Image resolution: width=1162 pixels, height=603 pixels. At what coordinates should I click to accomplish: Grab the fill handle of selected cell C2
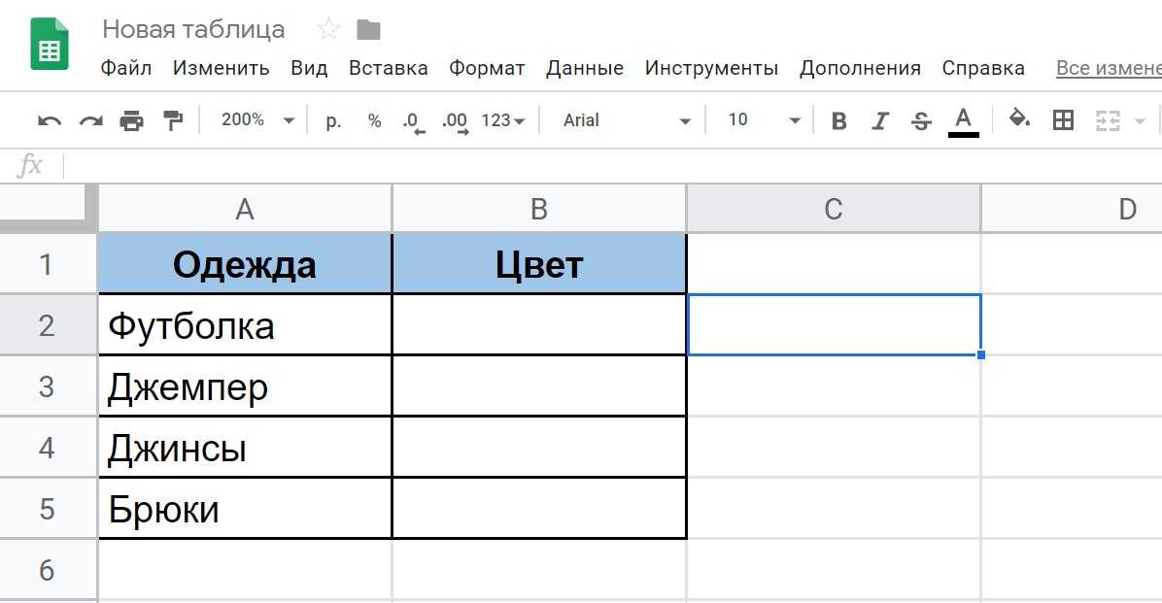[981, 354]
